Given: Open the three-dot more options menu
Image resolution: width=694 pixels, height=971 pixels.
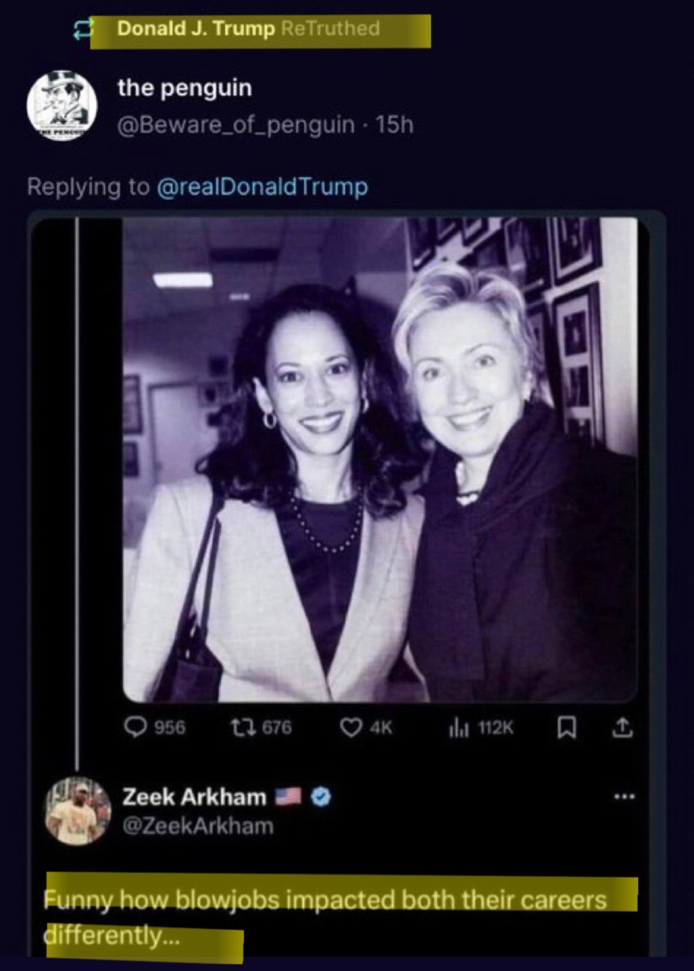Looking at the screenshot, I should (624, 797).
